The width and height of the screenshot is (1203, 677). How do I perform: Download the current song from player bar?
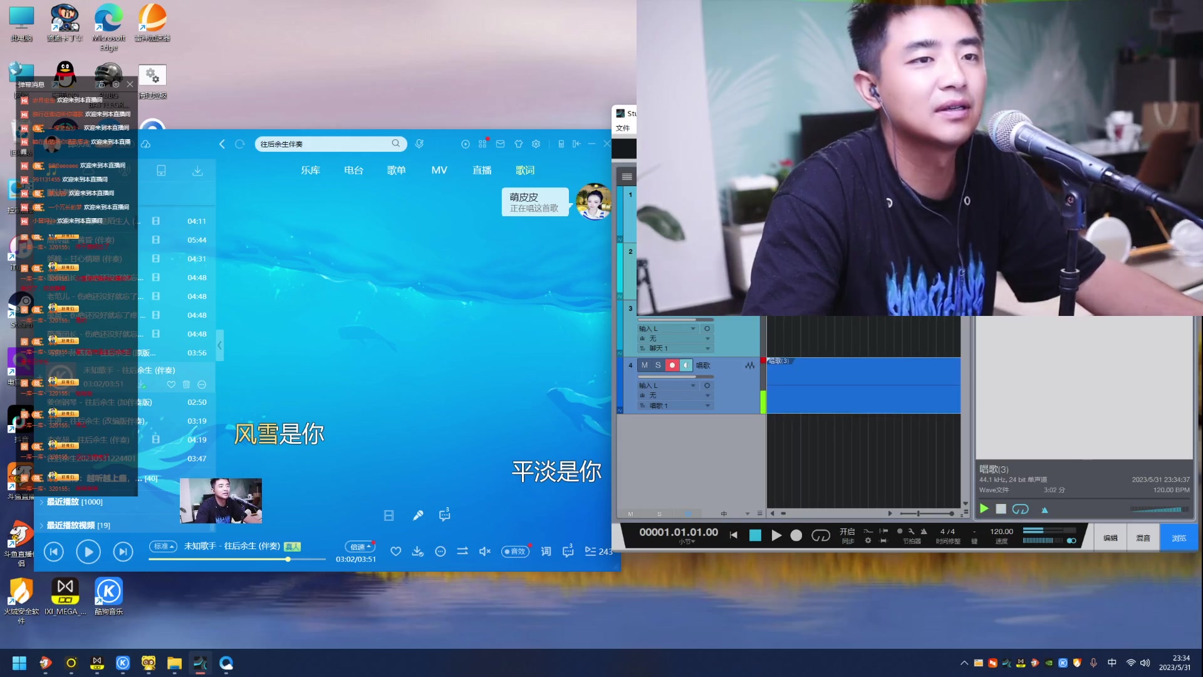coord(417,552)
